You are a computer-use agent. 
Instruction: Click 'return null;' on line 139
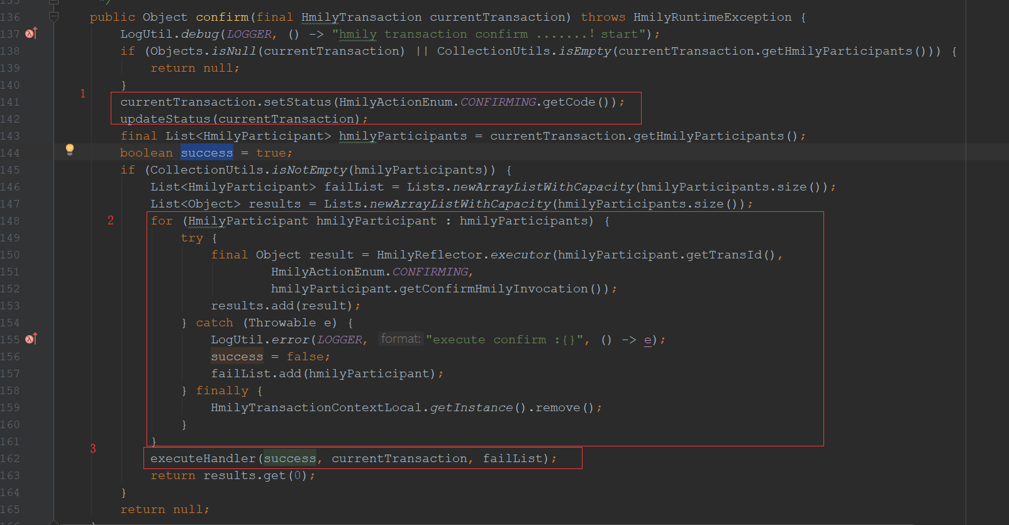(x=195, y=68)
